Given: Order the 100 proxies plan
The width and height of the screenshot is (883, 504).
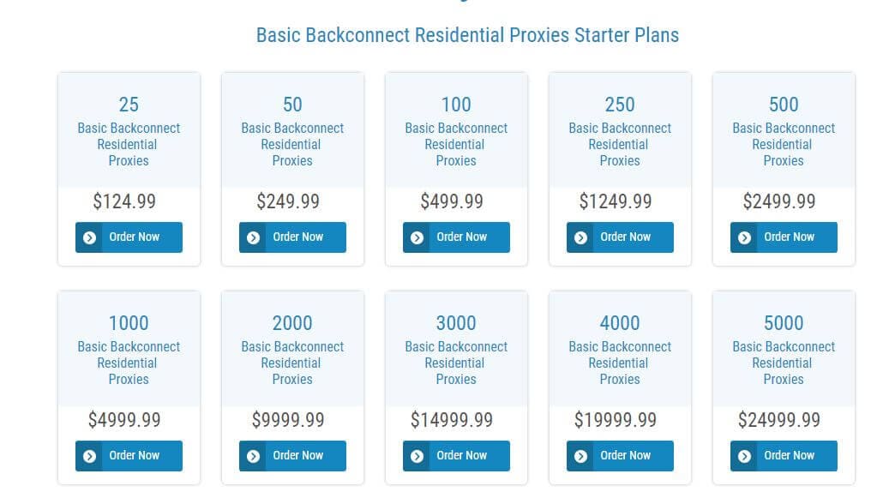Looking at the screenshot, I should tap(456, 237).
